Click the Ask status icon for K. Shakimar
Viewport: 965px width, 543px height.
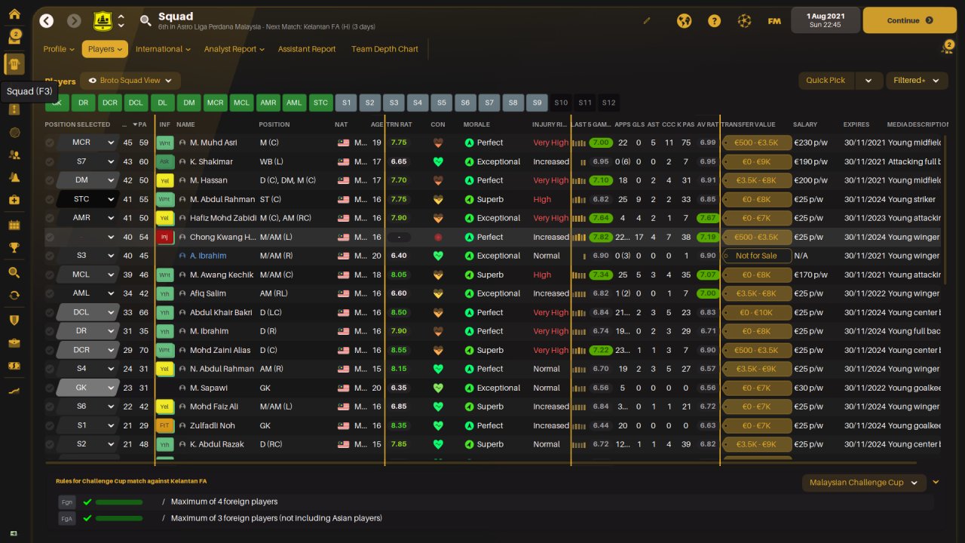165,161
